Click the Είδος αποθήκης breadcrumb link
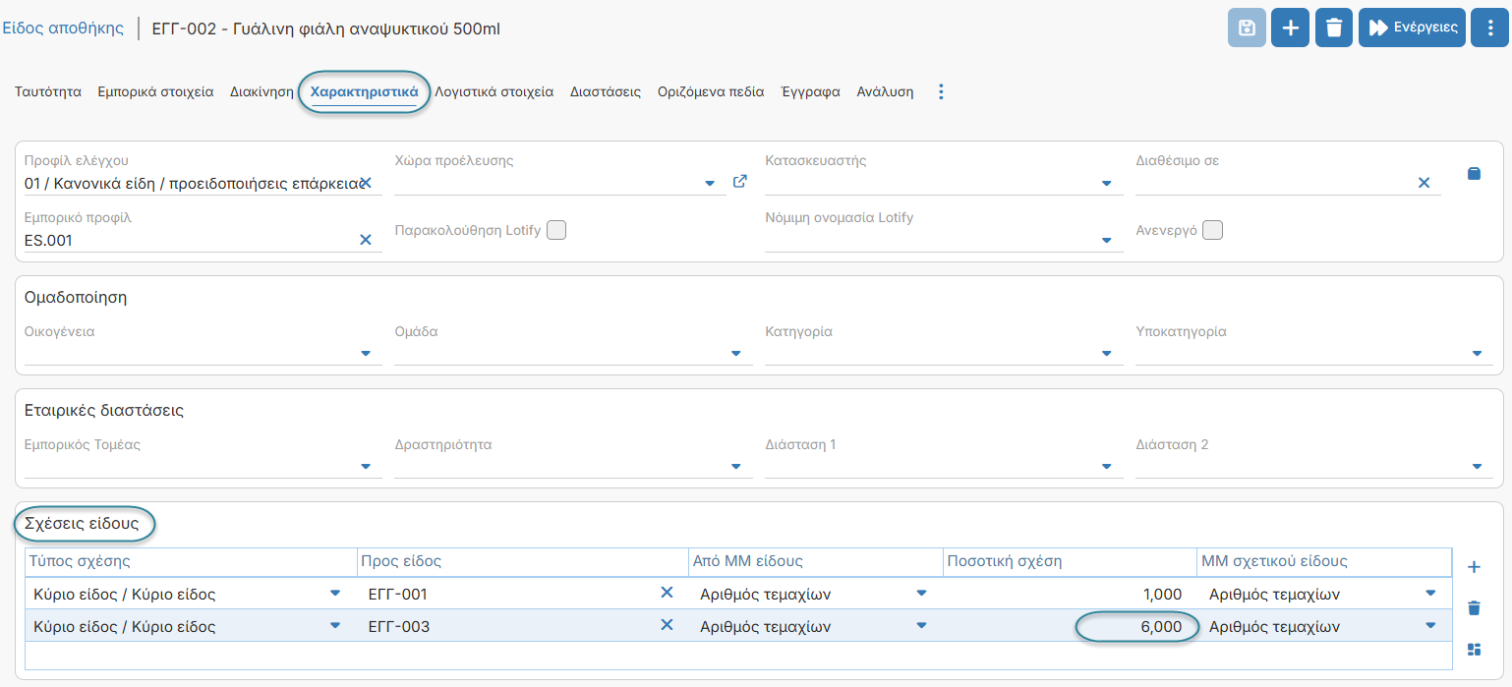This screenshot has height=687, width=1512. point(63,29)
